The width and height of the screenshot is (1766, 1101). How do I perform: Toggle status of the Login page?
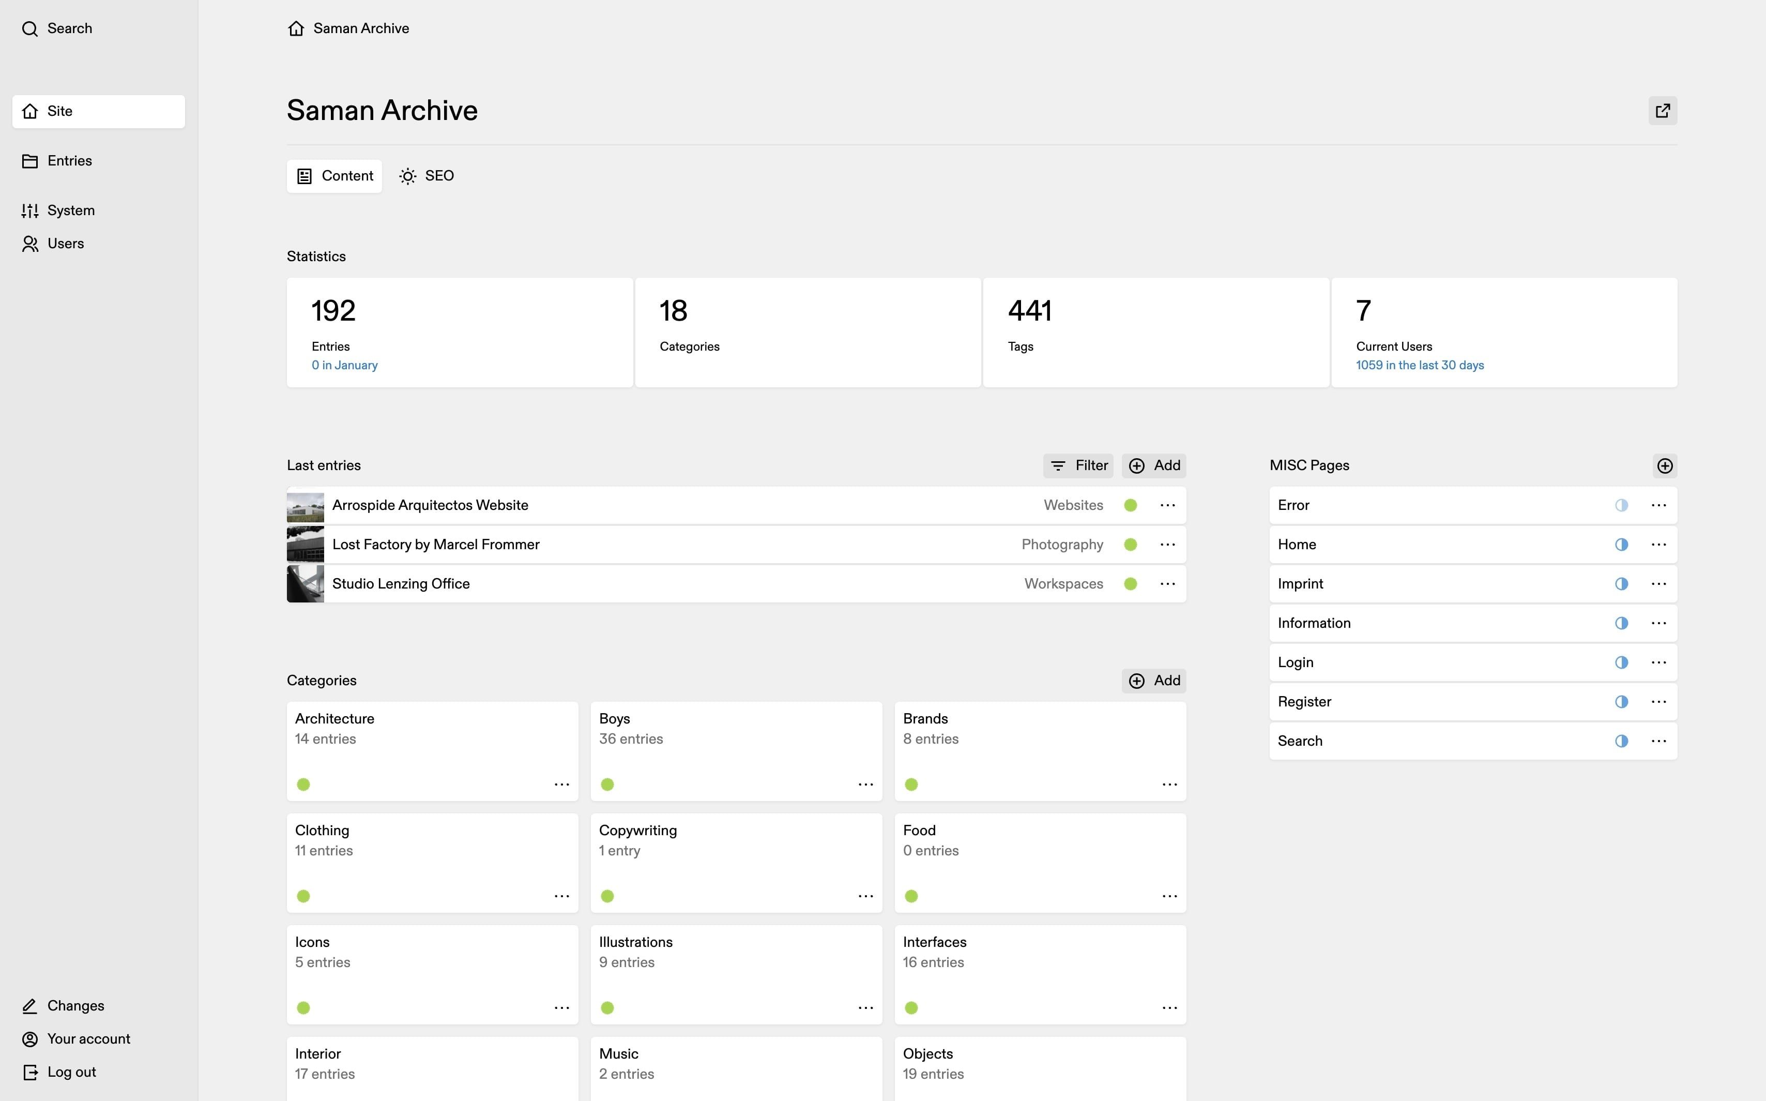[x=1621, y=662]
